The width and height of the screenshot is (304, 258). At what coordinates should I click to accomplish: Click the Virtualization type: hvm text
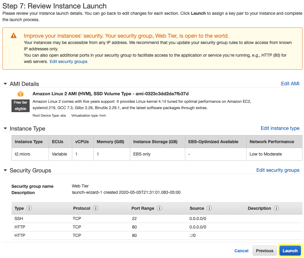[89, 116]
